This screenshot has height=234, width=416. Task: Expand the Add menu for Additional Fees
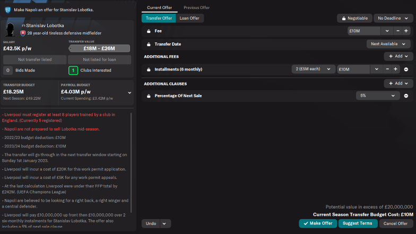(398, 56)
